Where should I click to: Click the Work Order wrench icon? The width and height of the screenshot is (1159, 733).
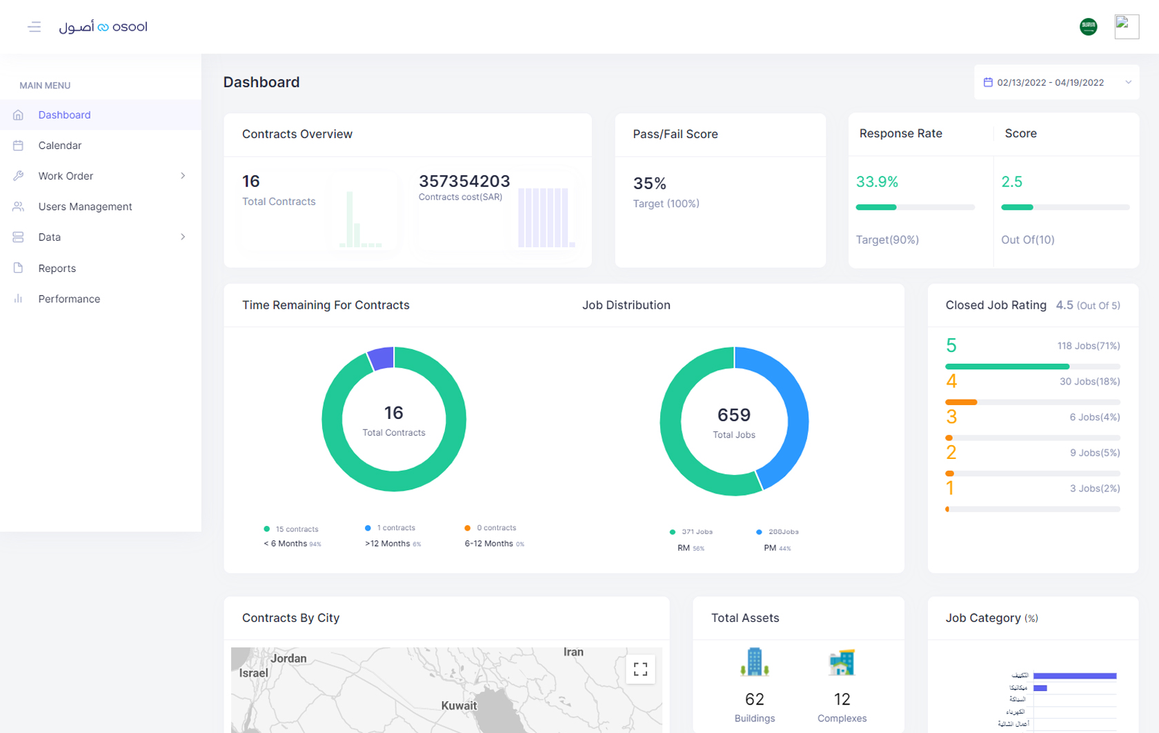coord(19,176)
